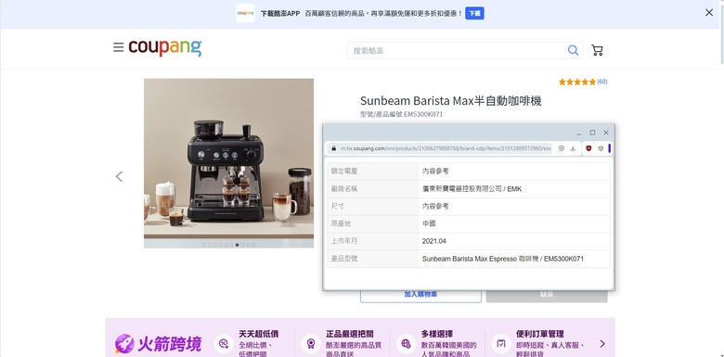Click the coffee machine product image
The width and height of the screenshot is (724, 357).
click(x=228, y=163)
